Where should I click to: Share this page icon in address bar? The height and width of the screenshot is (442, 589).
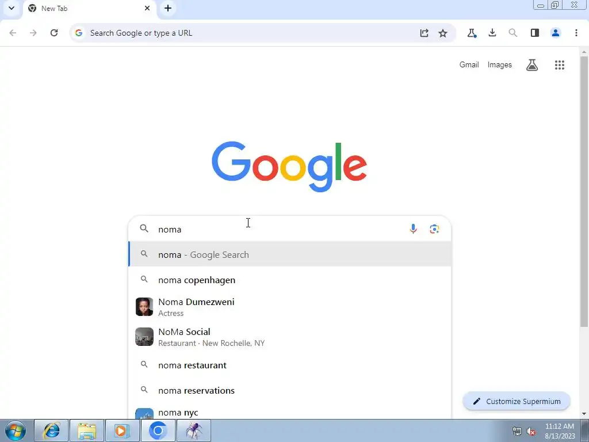pos(424,33)
